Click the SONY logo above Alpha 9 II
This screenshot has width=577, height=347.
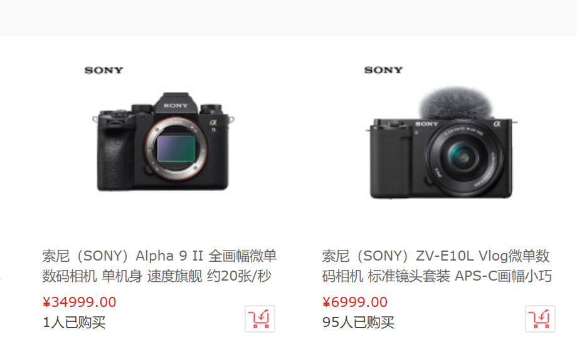(x=103, y=70)
